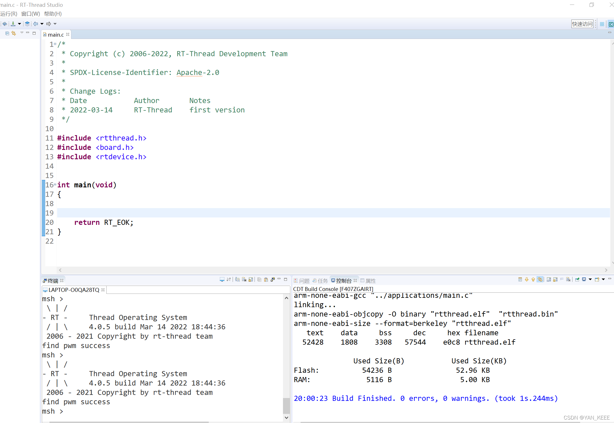Image resolution: width=614 pixels, height=423 pixels.
Task: Open the 窗口(W) menu
Action: tap(31, 14)
